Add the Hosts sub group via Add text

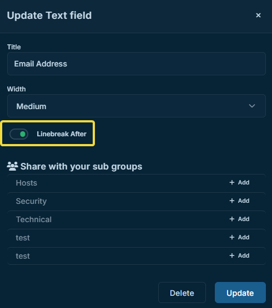pyautogui.click(x=244, y=182)
